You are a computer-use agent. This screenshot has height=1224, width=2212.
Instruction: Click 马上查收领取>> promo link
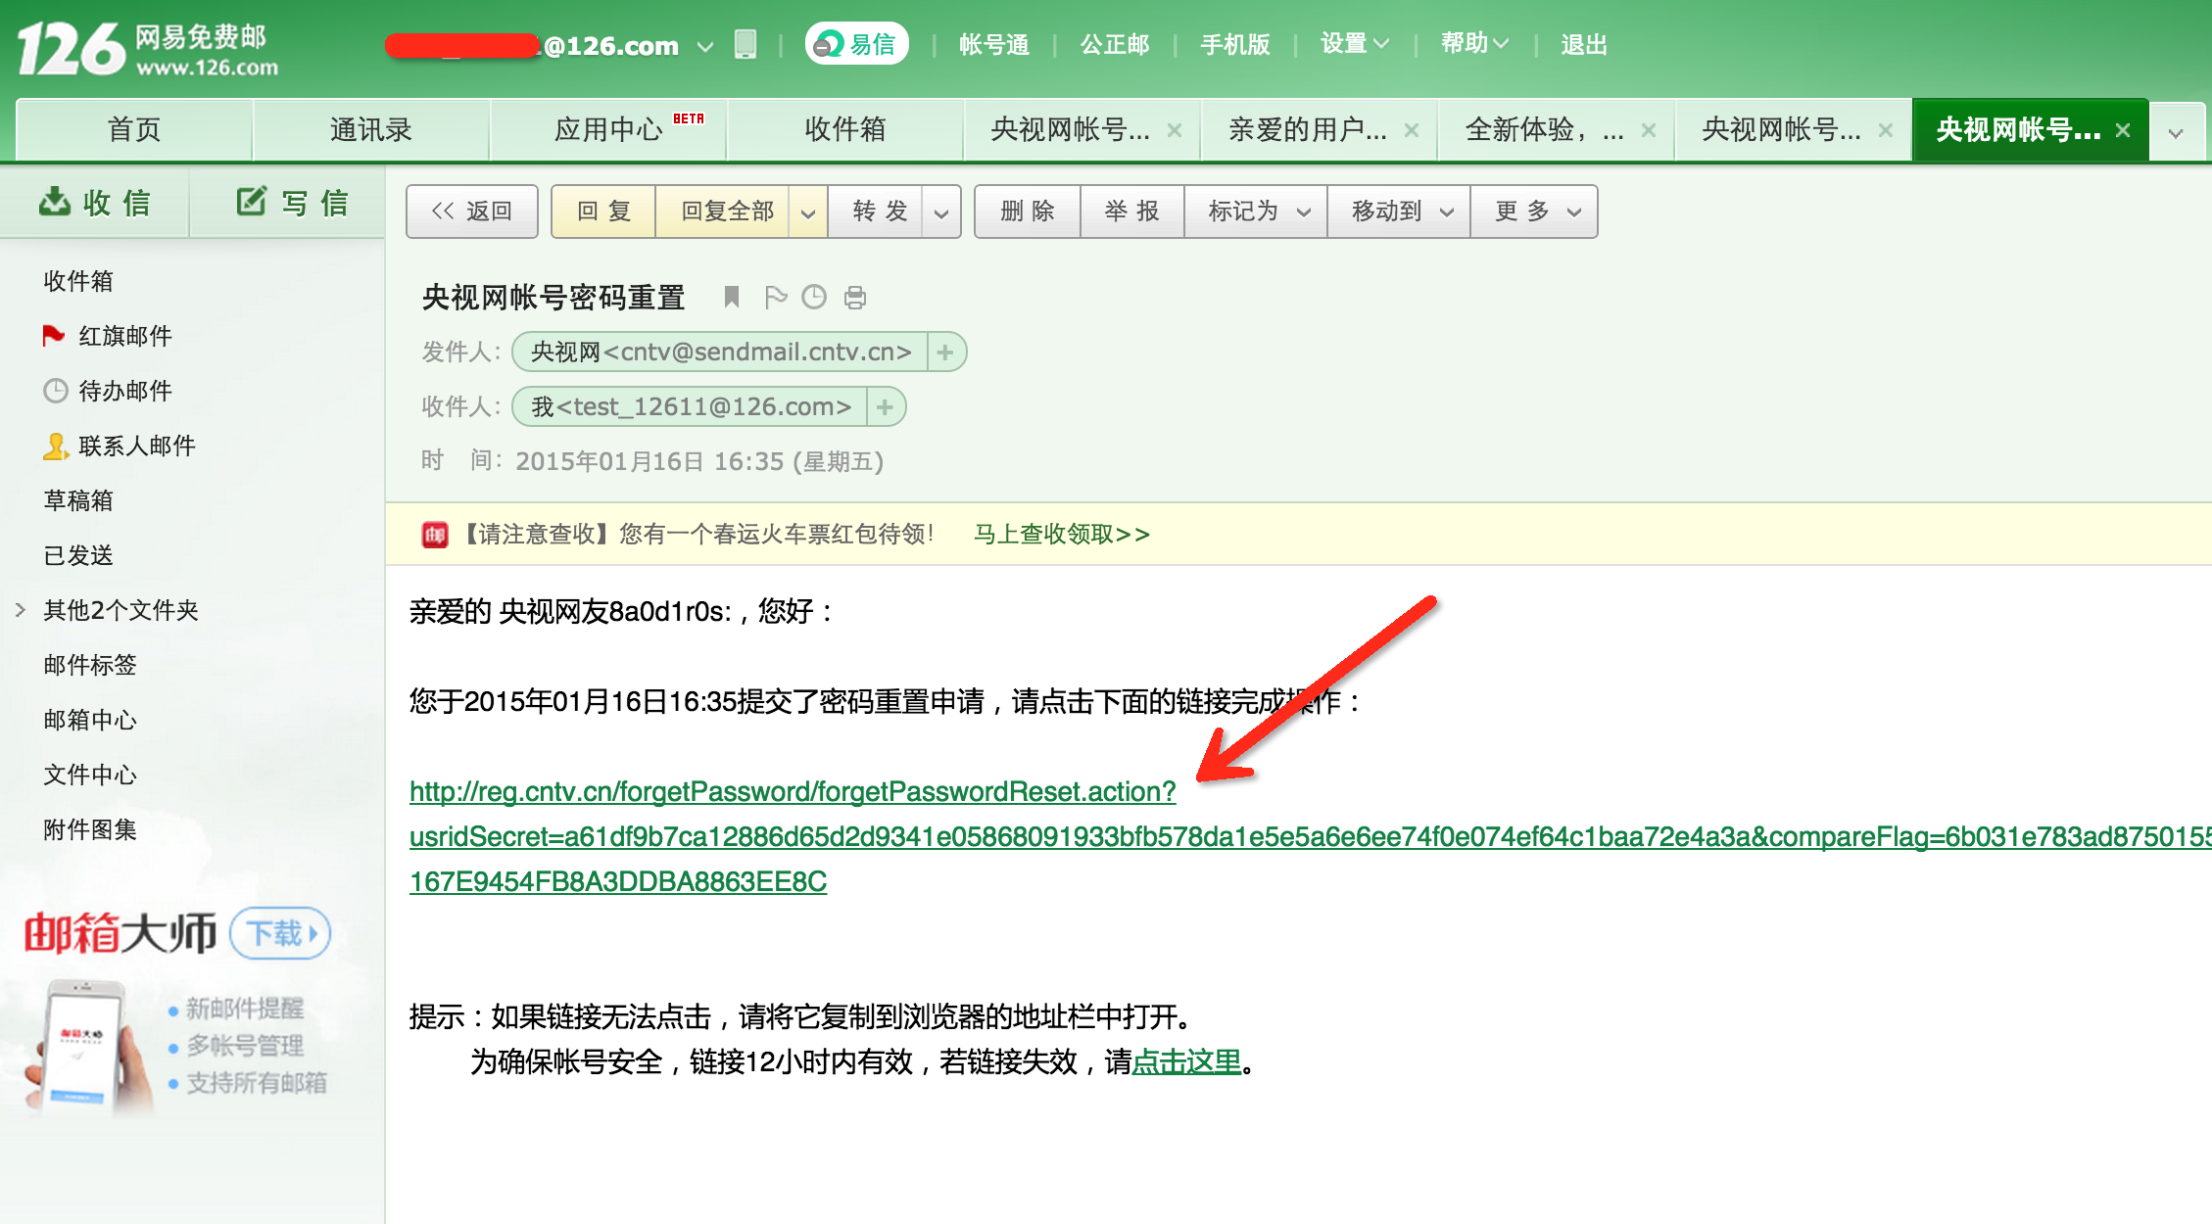coord(1062,535)
